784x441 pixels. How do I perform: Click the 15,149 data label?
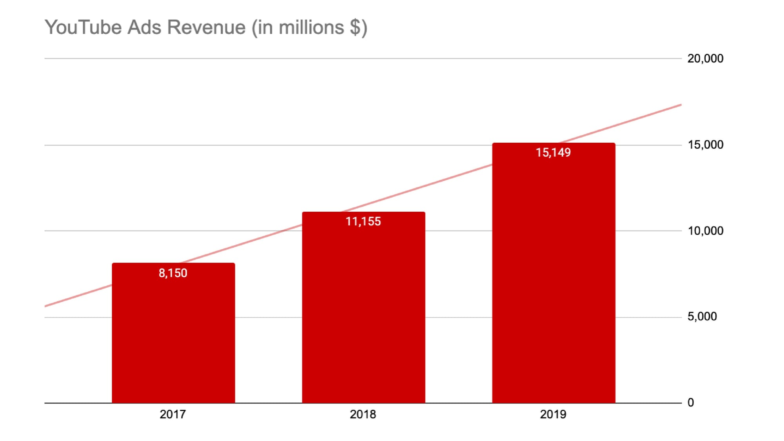click(553, 152)
